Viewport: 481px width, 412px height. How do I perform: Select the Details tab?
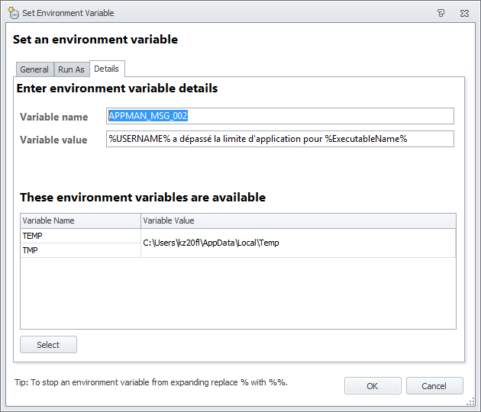pos(106,69)
